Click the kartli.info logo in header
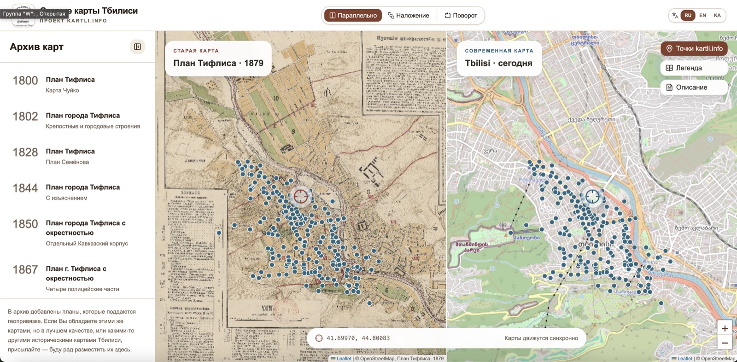 23,15
